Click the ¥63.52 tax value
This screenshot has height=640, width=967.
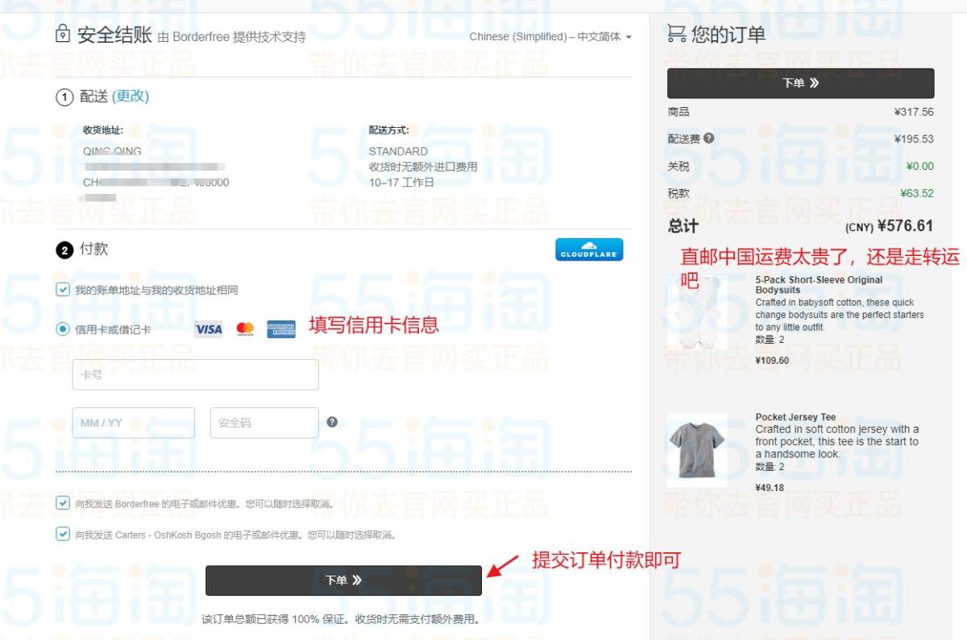(917, 193)
